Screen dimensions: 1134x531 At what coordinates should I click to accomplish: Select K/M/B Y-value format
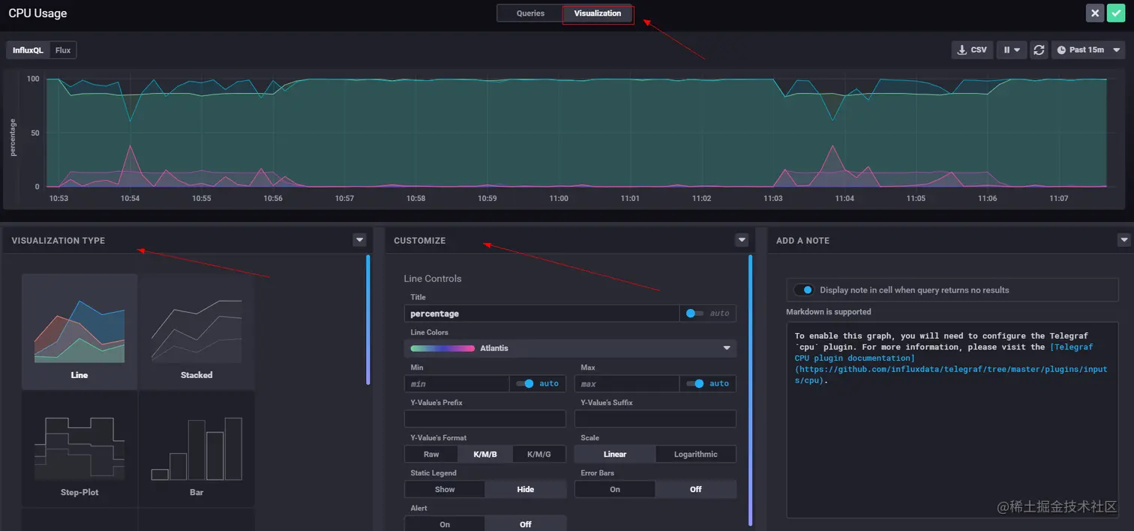(485, 454)
